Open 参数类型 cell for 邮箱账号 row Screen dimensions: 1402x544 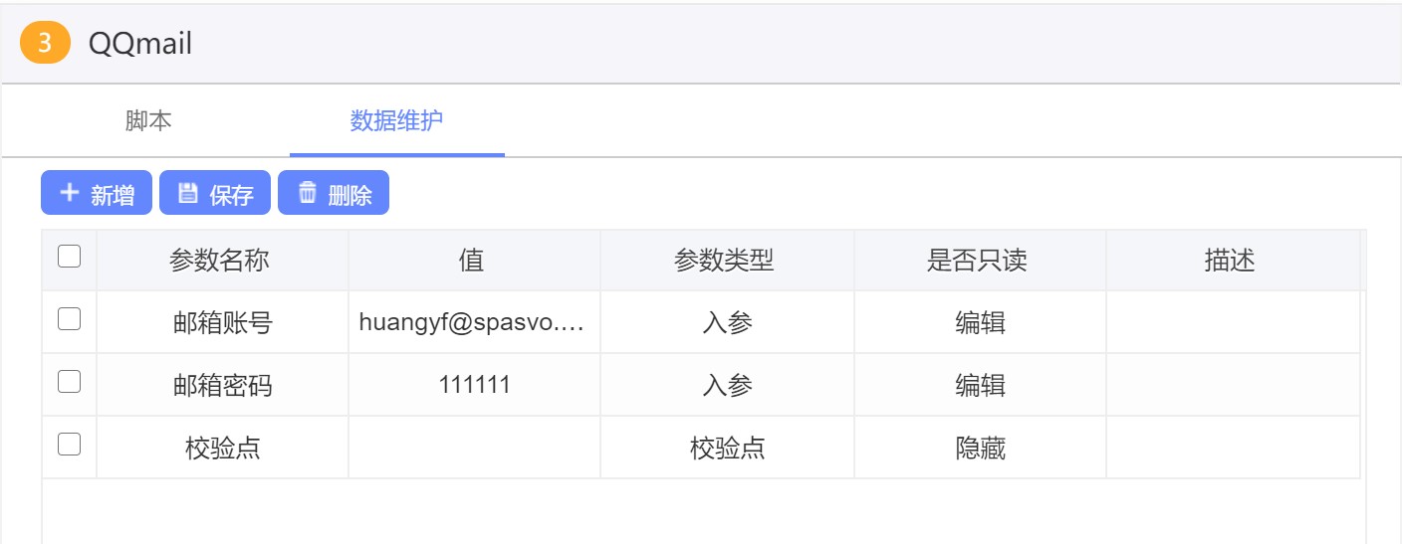[x=727, y=322]
